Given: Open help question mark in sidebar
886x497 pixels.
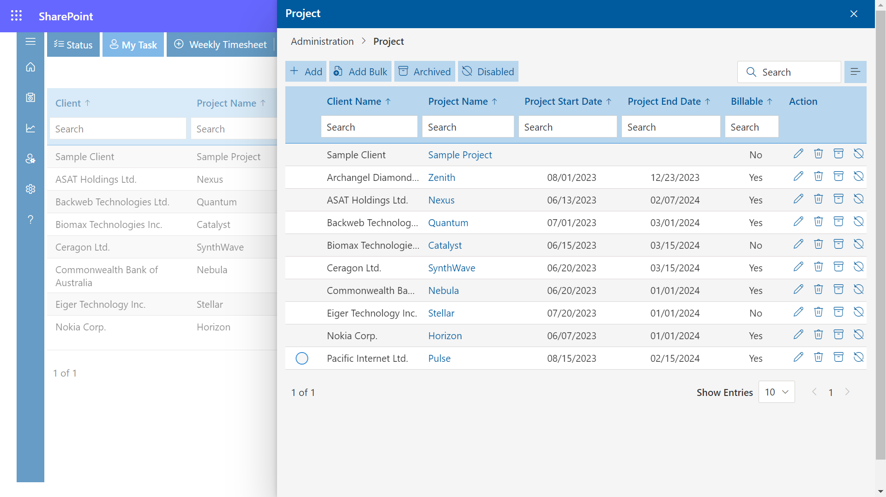Looking at the screenshot, I should coord(30,219).
